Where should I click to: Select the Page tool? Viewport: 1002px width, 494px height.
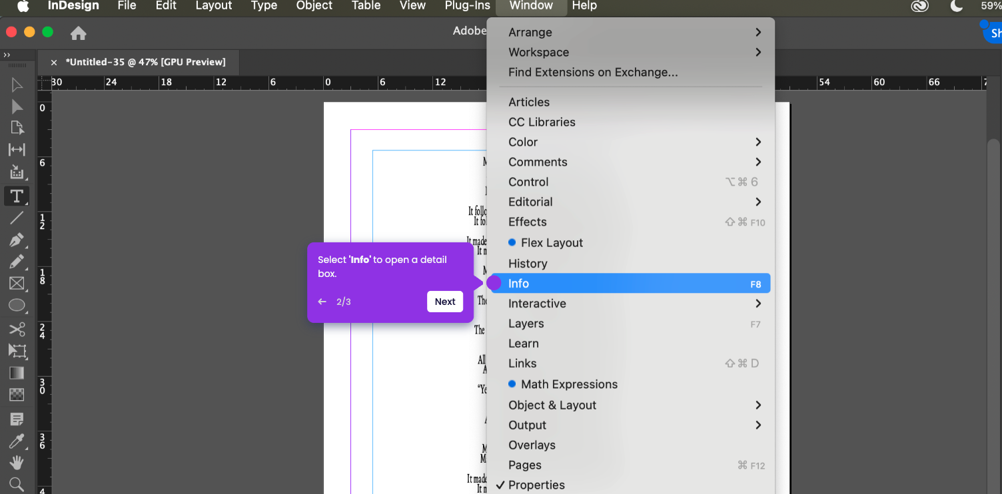17,128
